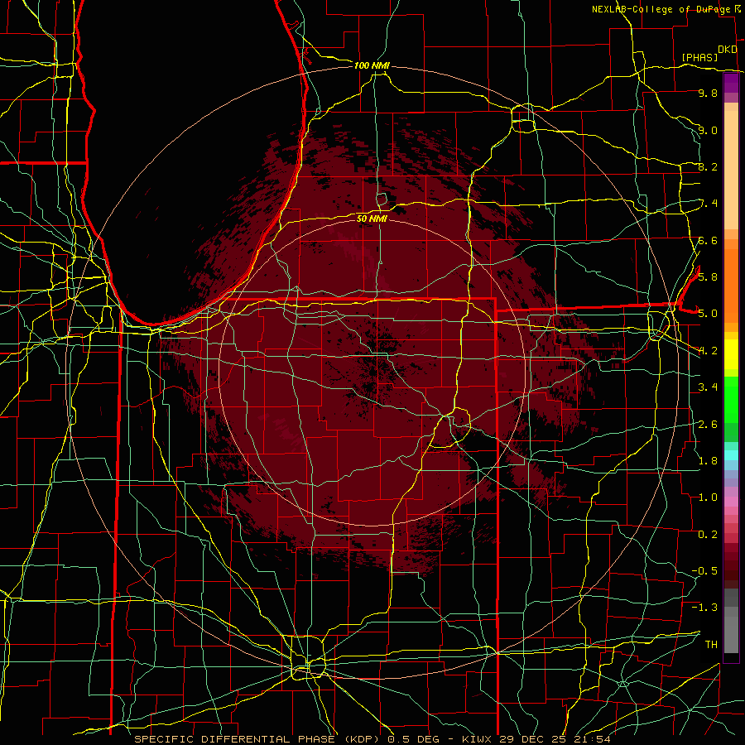745x745 pixels.
Task: Click the [PHAS] units label
Action: pos(699,58)
